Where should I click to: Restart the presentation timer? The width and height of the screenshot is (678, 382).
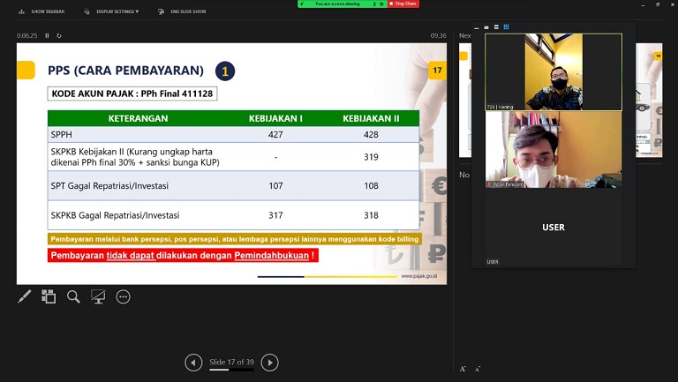59,36
